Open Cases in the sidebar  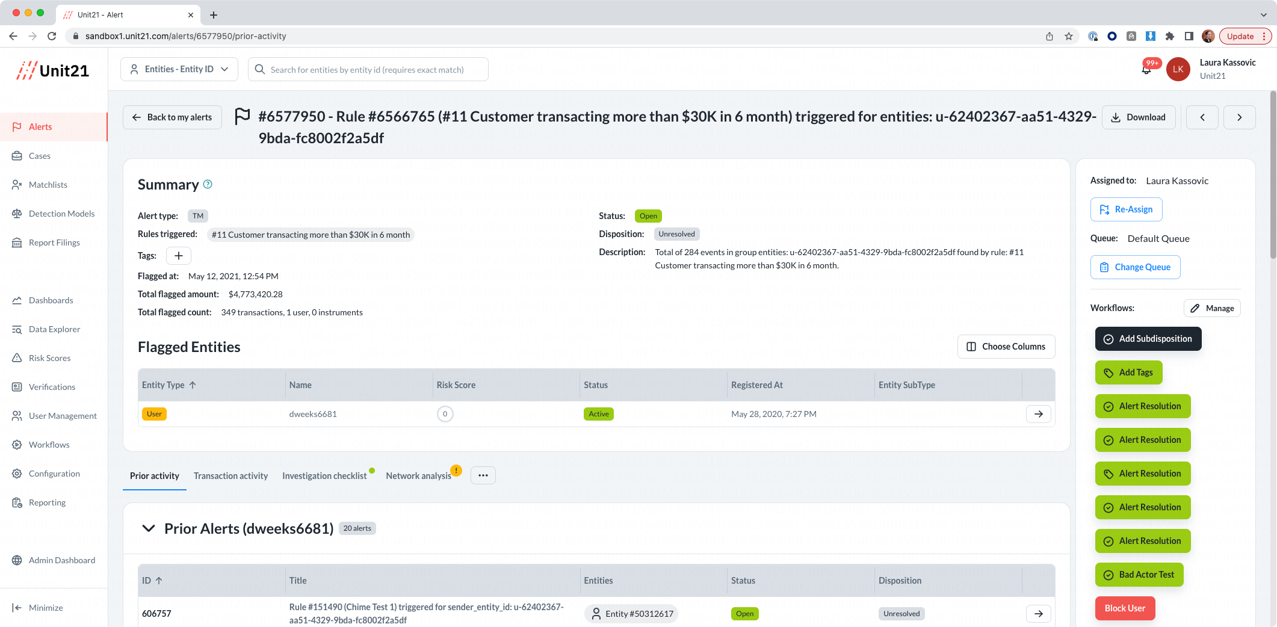[40, 156]
